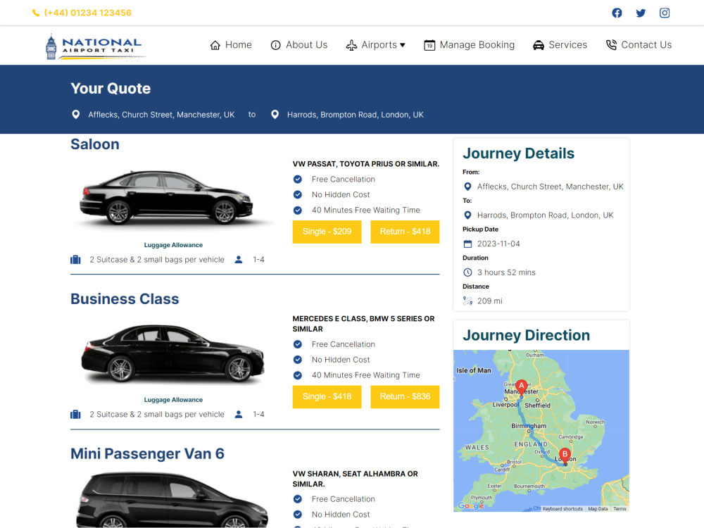Click the pickup location pin in the quote banner
The height and width of the screenshot is (528, 704).
pyautogui.click(x=76, y=115)
